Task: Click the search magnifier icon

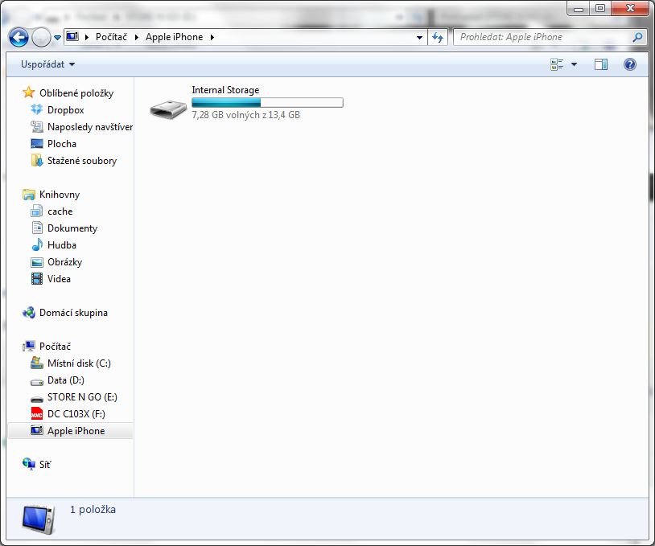Action: 637,37
